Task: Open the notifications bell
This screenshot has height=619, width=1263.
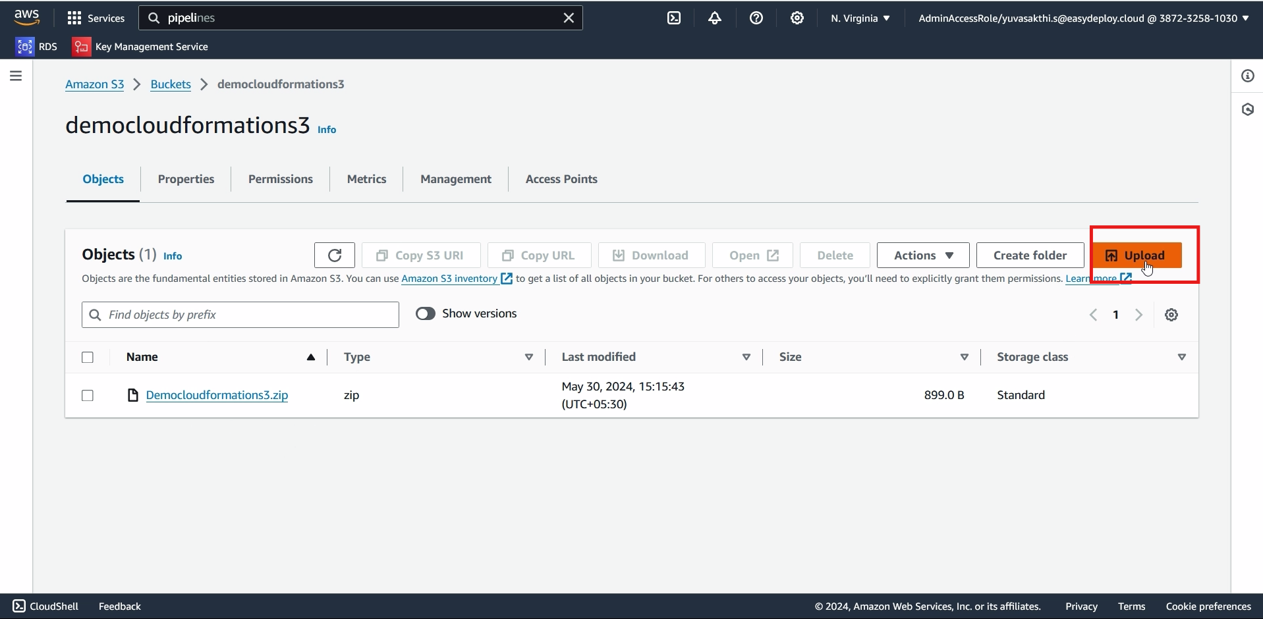Action: click(x=715, y=18)
